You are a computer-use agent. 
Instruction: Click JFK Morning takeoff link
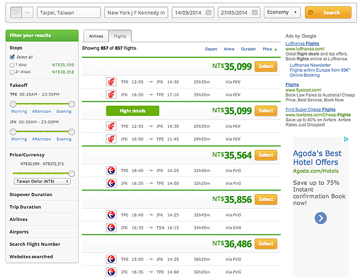(x=19, y=139)
